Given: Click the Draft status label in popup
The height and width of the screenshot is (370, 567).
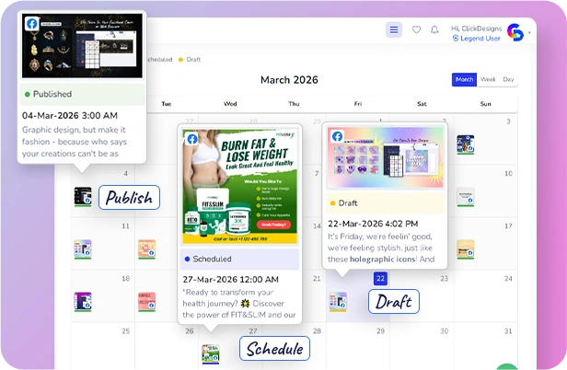Looking at the screenshot, I should click(x=385, y=203).
